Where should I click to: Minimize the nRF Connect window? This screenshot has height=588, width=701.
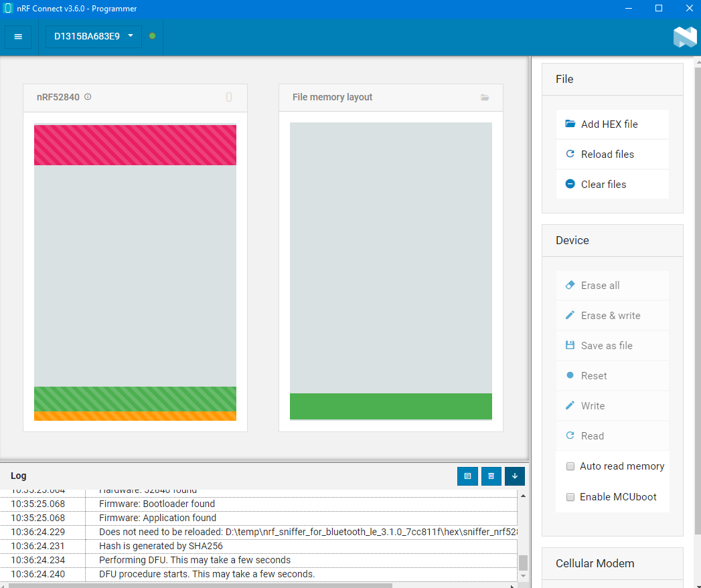629,9
